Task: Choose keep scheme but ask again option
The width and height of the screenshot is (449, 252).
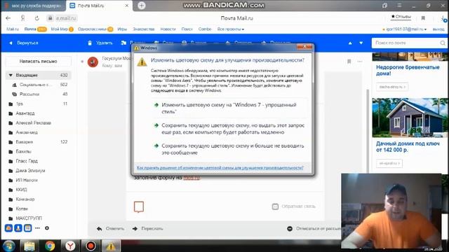Action: point(230,129)
